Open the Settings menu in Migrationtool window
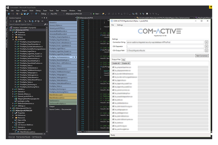The height and width of the screenshot is (145, 218). point(120,25)
